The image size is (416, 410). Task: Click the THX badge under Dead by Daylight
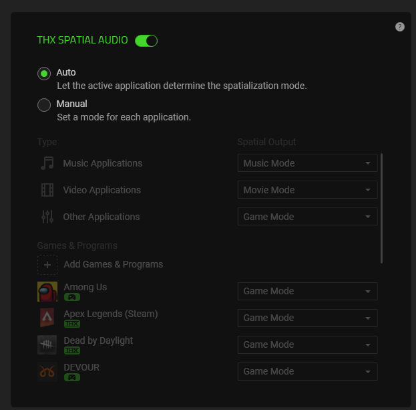click(71, 350)
